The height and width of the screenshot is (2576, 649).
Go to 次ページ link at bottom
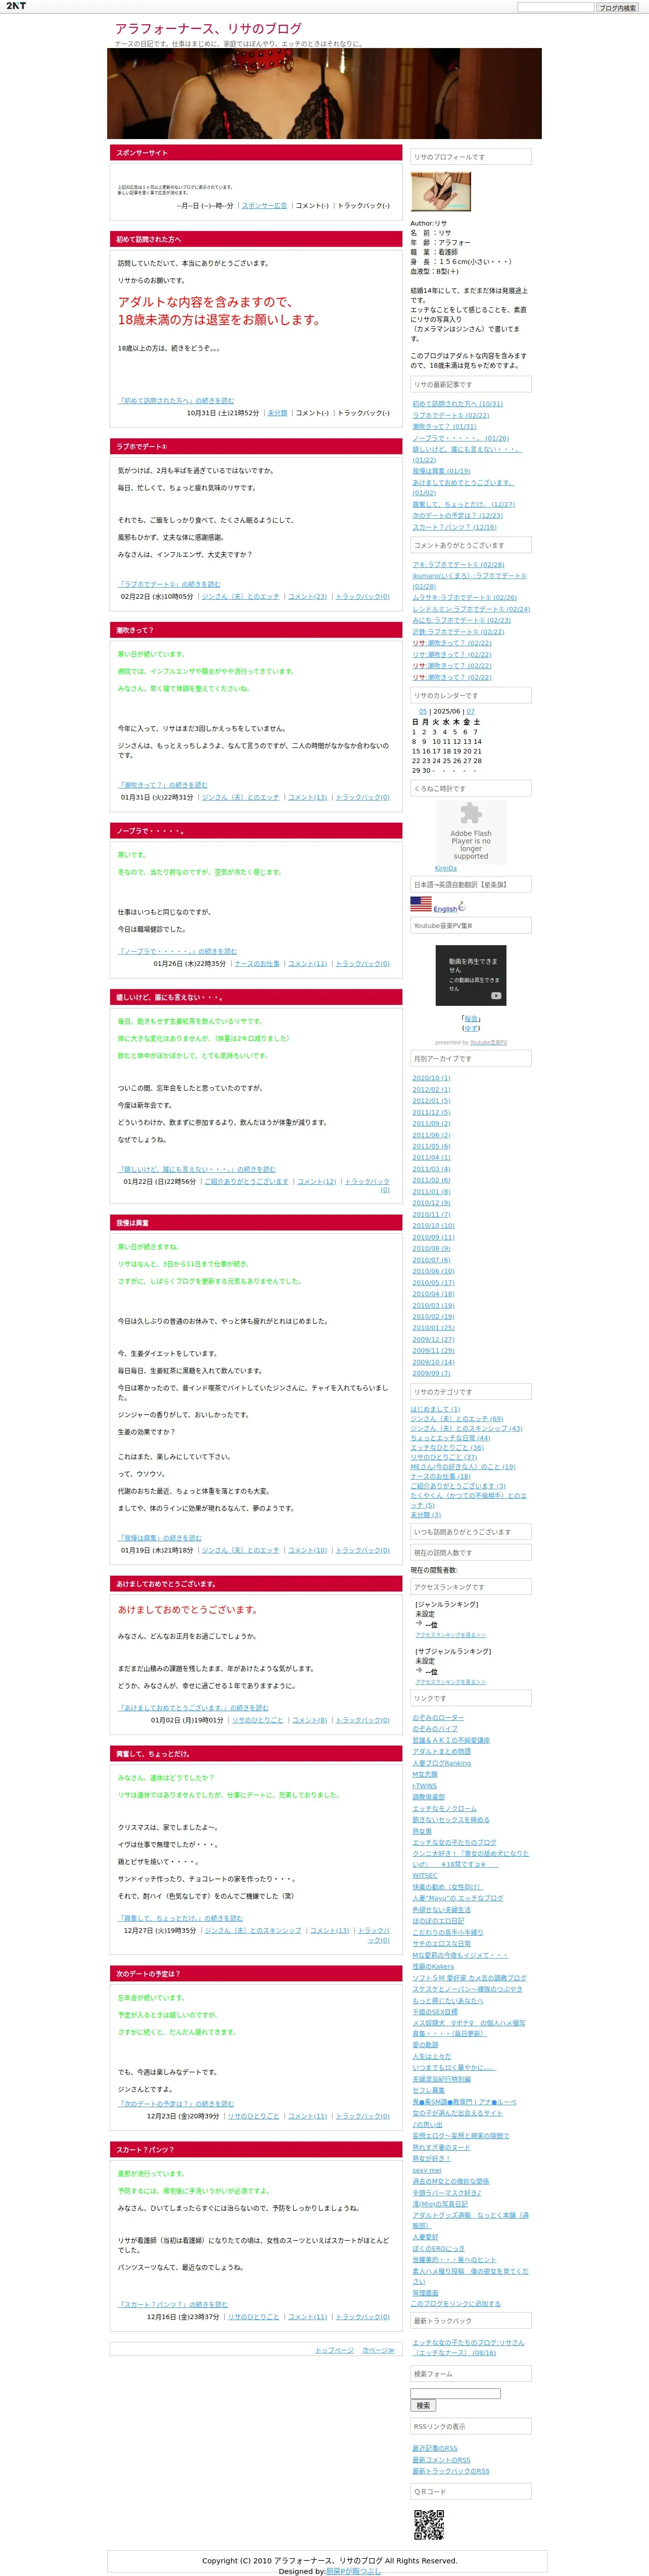(378, 2350)
